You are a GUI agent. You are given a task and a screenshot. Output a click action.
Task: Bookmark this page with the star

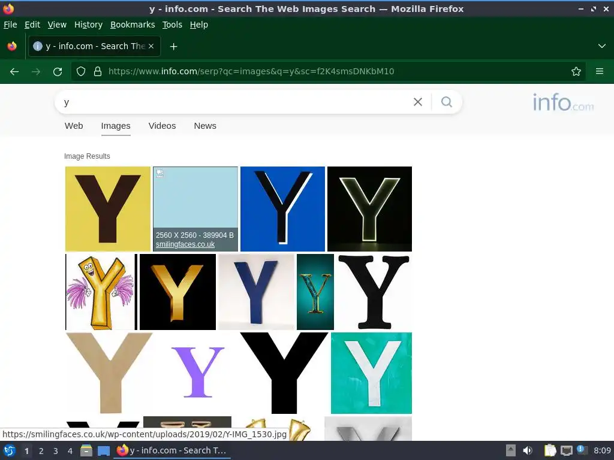click(x=576, y=72)
